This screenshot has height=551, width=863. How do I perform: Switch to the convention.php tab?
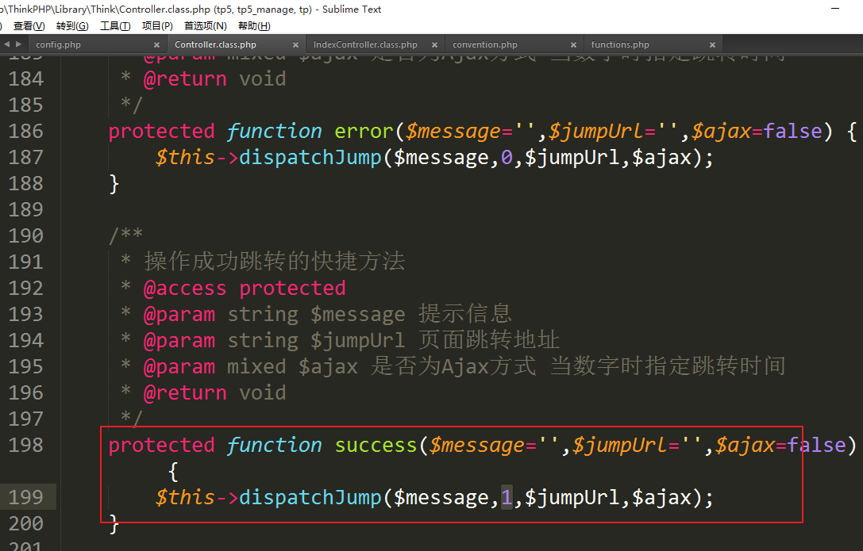point(485,45)
